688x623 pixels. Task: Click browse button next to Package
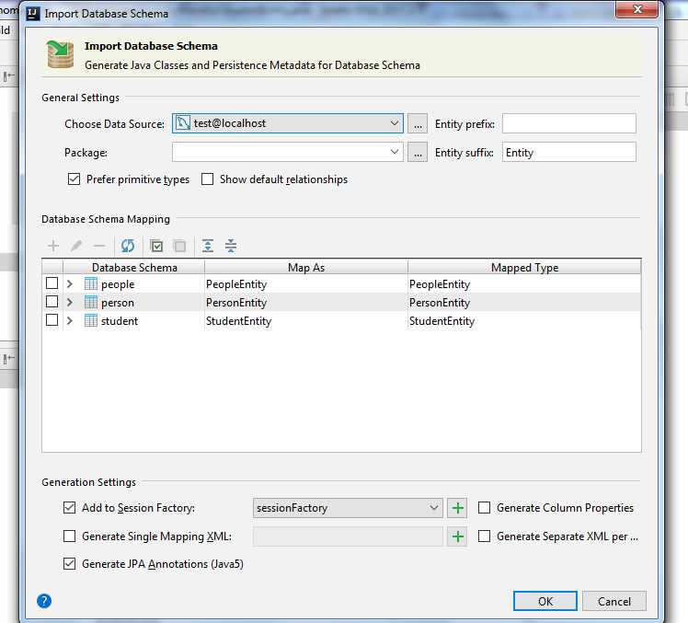418,153
